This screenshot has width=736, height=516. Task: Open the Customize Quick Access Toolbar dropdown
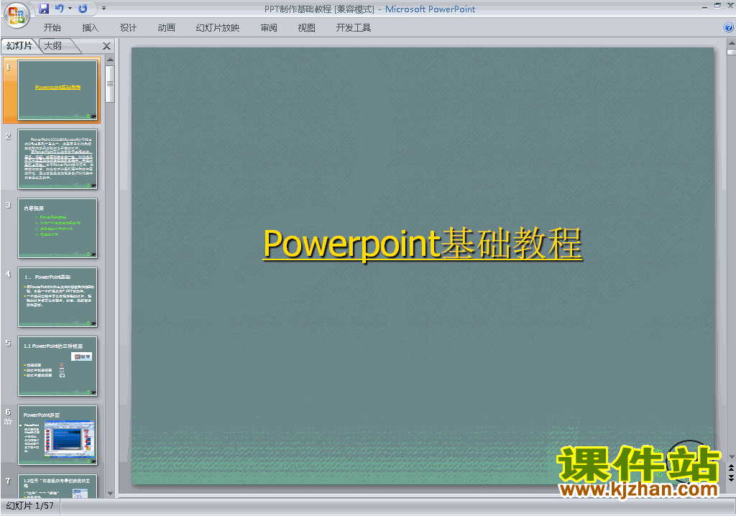tap(103, 9)
